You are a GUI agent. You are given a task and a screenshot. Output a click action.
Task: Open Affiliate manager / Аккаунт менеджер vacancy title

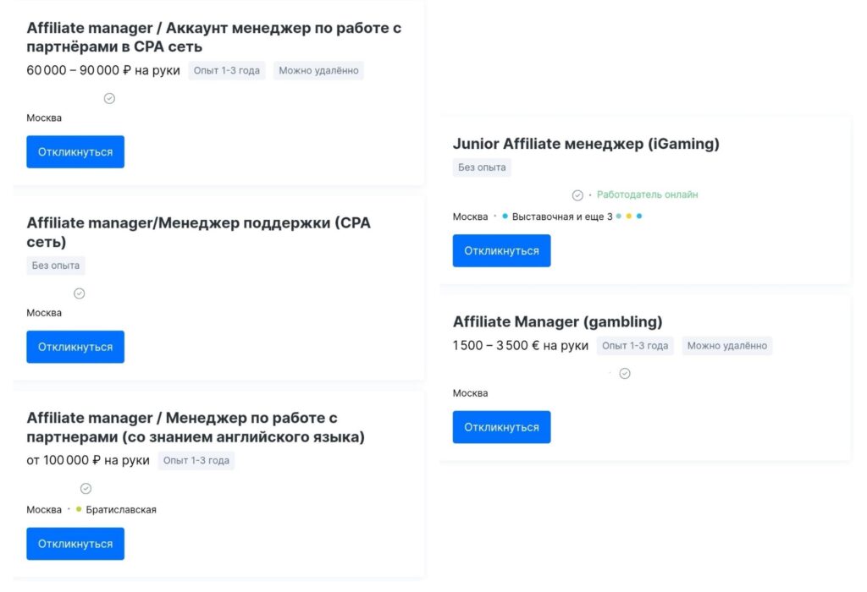214,37
